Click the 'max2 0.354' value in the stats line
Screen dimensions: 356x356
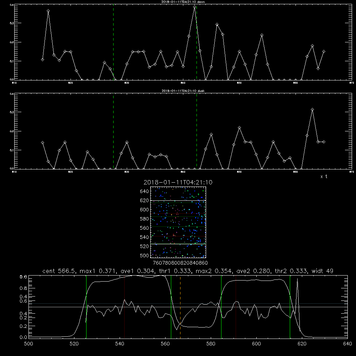(214, 271)
